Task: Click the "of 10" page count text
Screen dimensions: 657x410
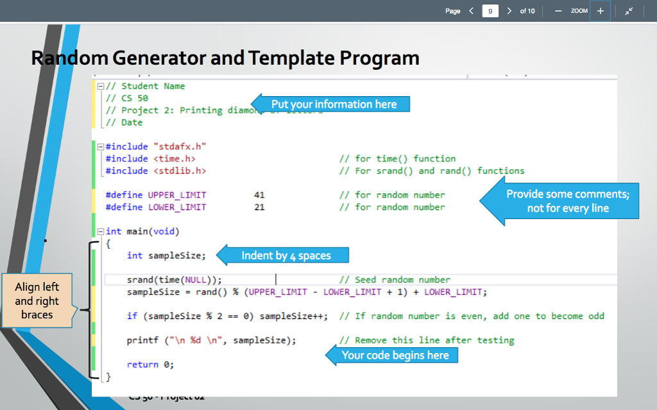Action: pyautogui.click(x=527, y=11)
